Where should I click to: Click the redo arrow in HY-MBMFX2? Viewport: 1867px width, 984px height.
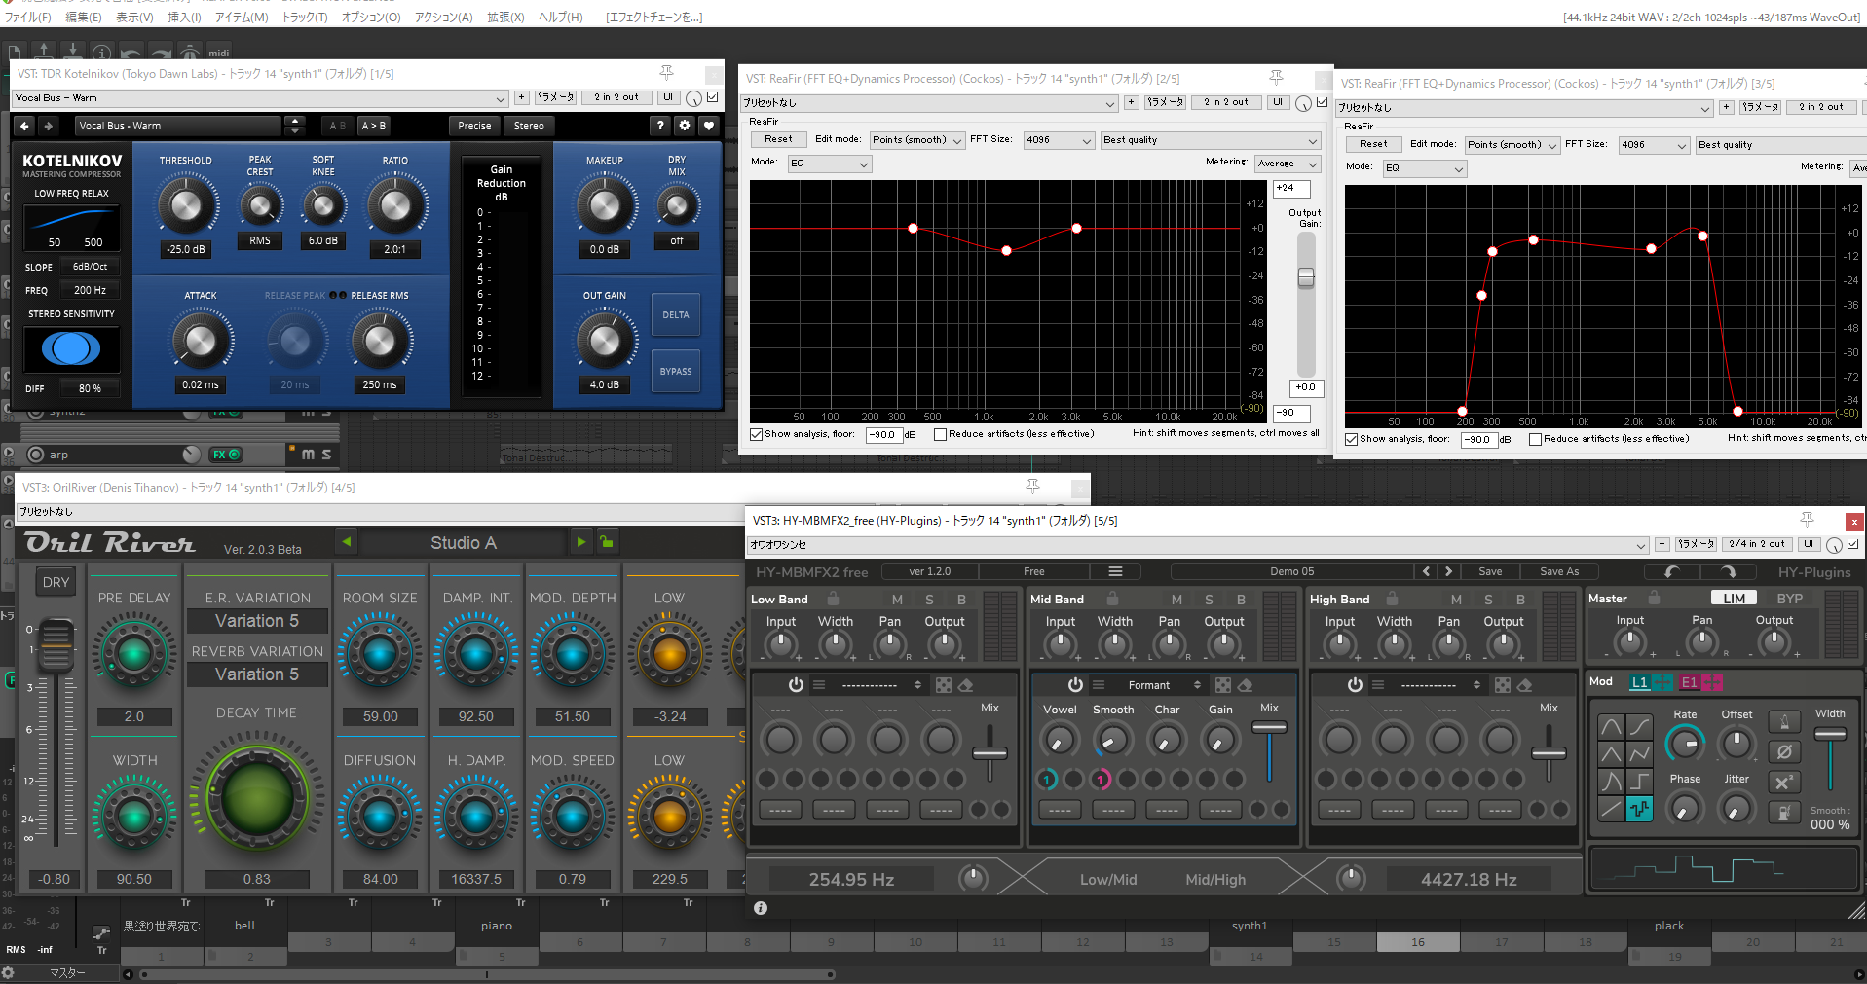tap(1729, 572)
